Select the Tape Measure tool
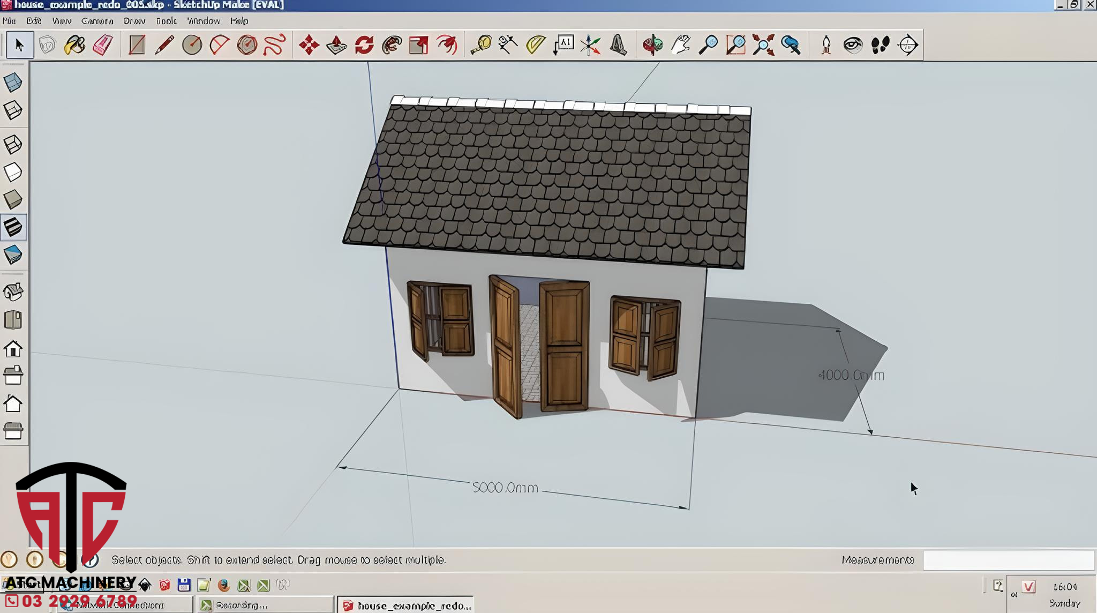Image resolution: width=1097 pixels, height=613 pixels. tap(480, 45)
